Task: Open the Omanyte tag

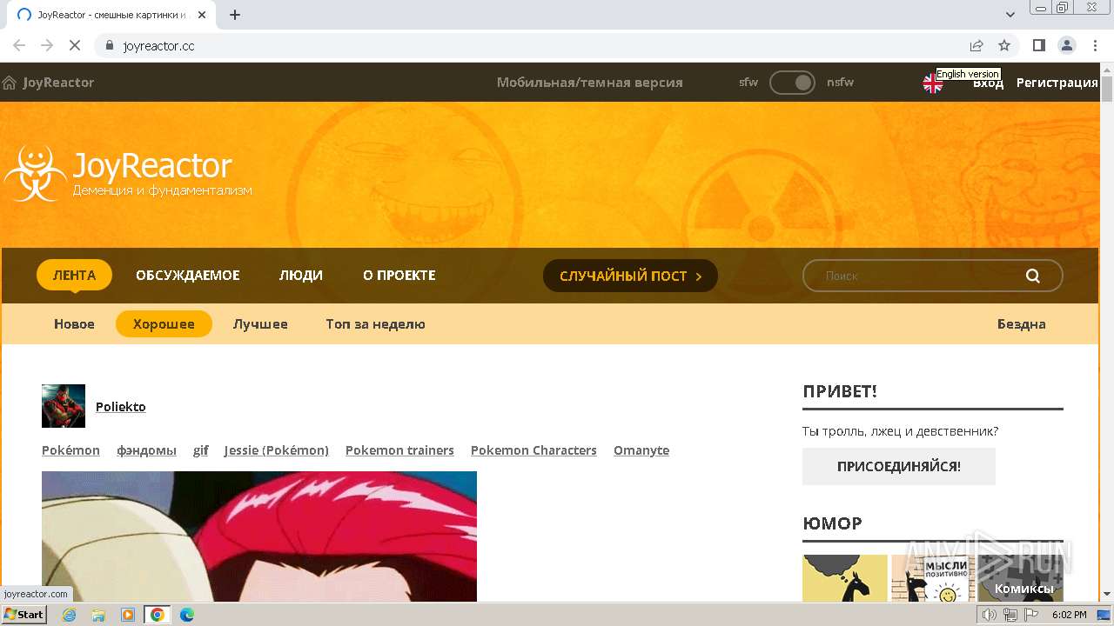Action: [x=641, y=450]
